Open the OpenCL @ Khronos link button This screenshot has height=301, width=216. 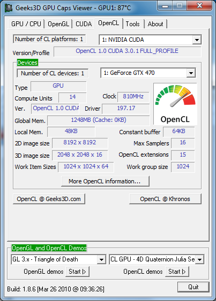[165, 199]
